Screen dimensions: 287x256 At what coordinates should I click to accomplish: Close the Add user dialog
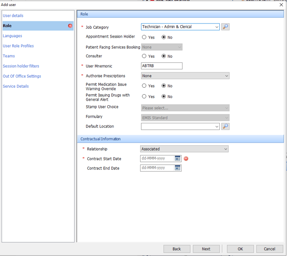pyautogui.click(x=281, y=5)
